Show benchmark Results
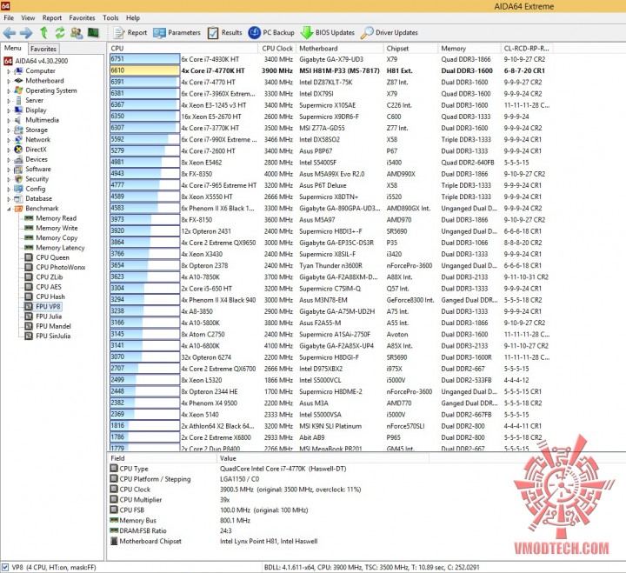Viewport: 626px width, 573px height. [x=225, y=33]
